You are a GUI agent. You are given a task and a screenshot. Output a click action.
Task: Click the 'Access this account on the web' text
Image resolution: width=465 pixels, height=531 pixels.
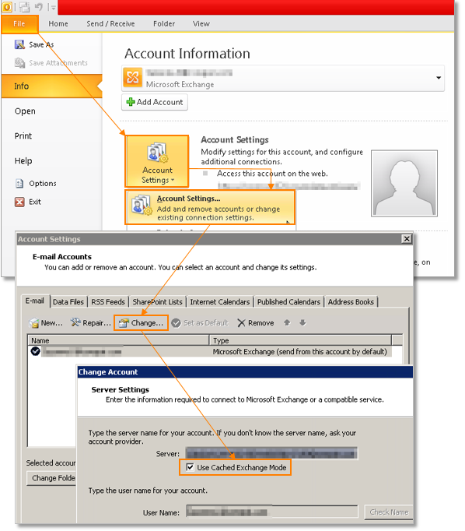click(x=273, y=174)
